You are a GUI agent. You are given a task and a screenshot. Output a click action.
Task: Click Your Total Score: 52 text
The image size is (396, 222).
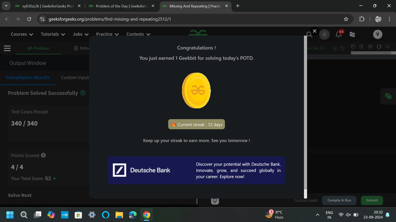pos(31,178)
